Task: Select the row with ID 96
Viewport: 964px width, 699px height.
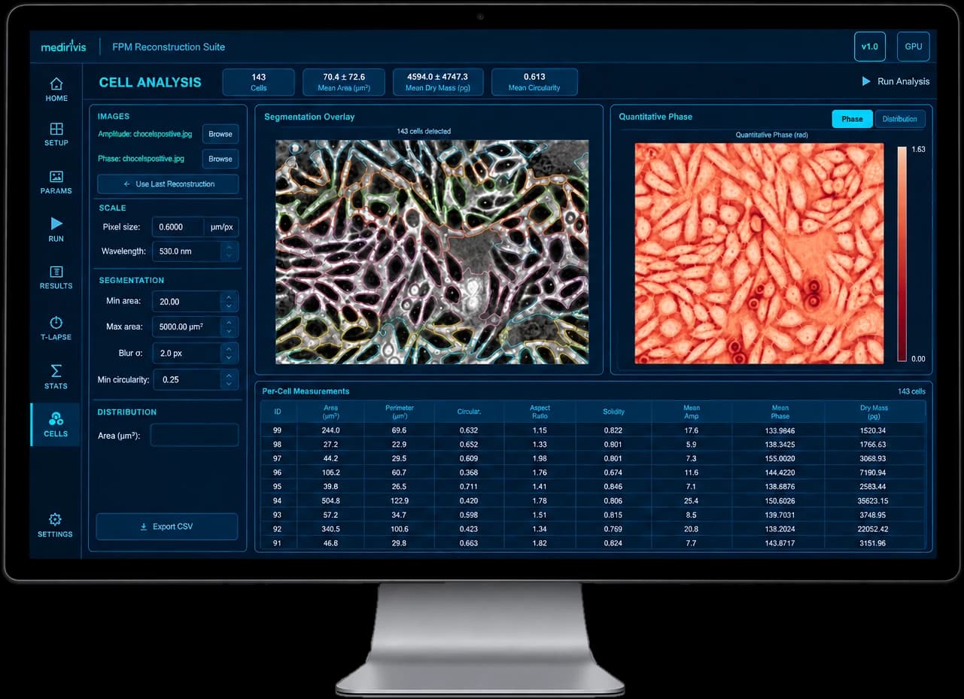Action: click(593, 473)
